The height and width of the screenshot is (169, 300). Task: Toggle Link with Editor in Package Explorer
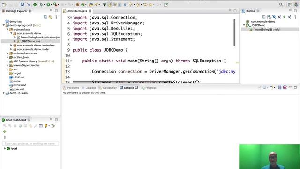[51, 17]
